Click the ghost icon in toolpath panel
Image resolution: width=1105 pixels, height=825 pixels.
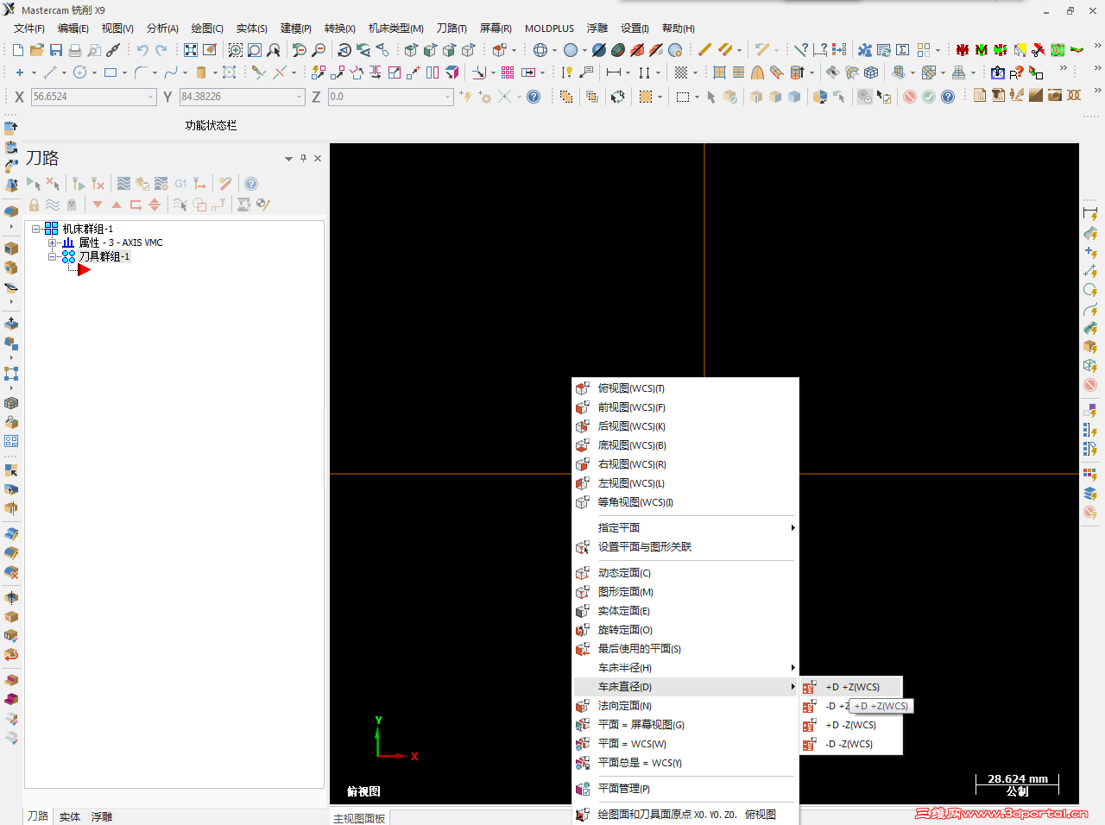coord(72,205)
